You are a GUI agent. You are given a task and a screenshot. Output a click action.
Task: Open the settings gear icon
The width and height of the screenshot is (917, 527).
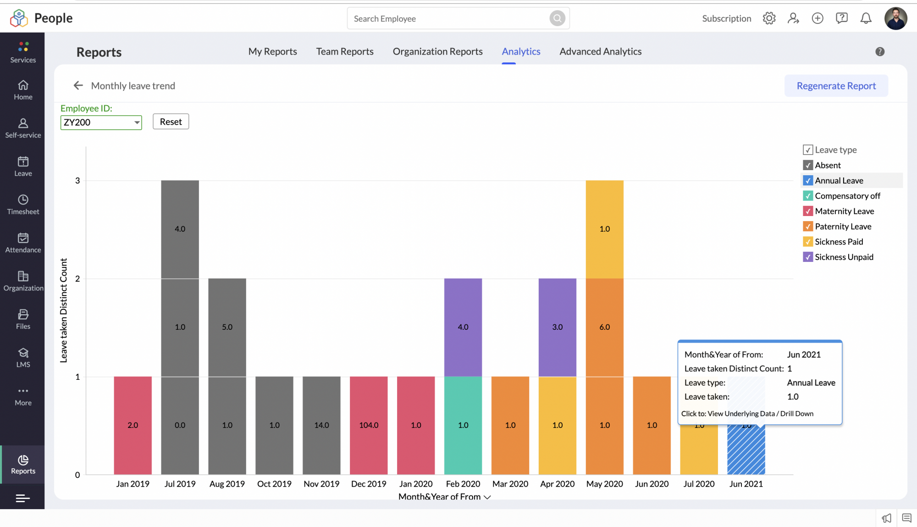pos(769,18)
